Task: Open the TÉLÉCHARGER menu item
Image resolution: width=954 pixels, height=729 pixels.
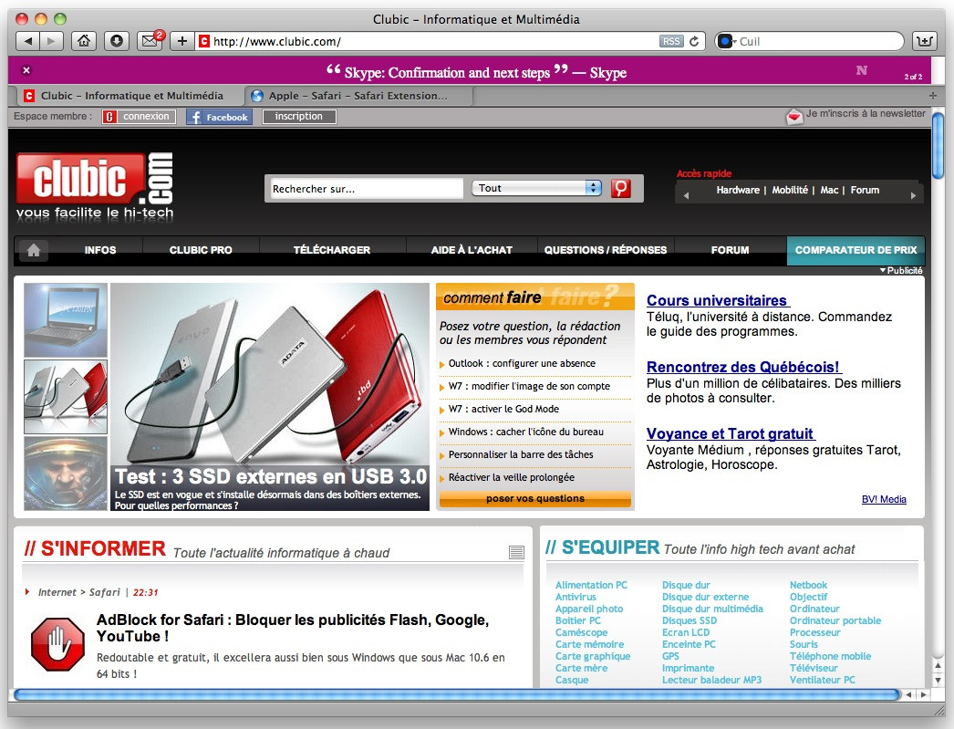Action: (332, 250)
